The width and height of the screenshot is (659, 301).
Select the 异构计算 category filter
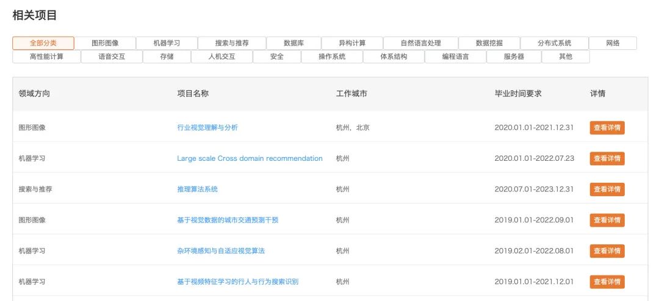[352, 43]
